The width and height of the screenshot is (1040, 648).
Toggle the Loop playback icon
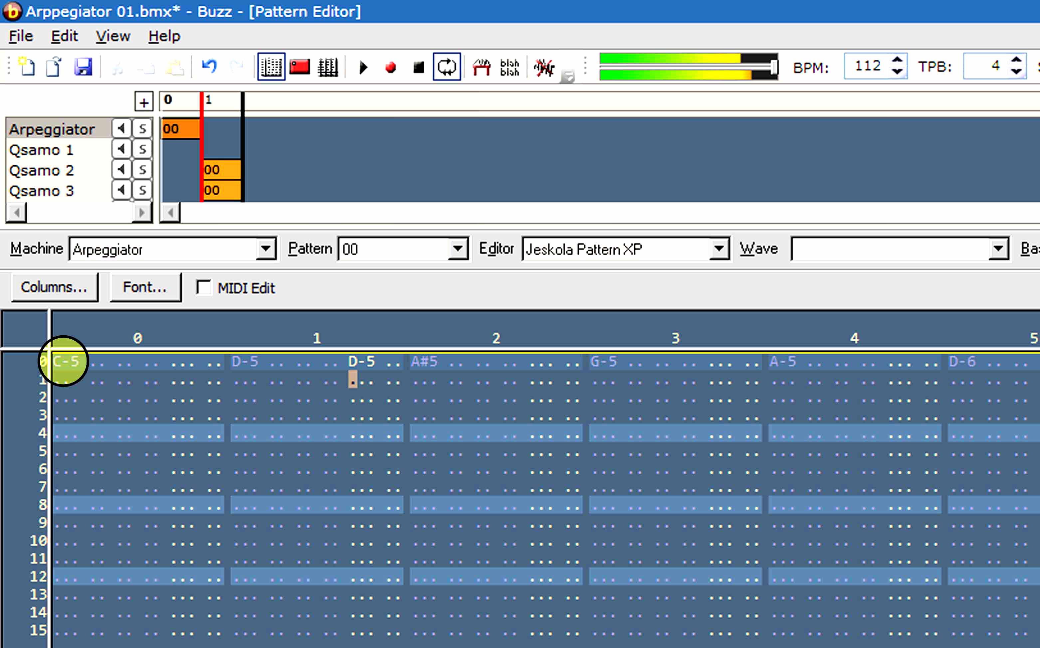coord(447,67)
